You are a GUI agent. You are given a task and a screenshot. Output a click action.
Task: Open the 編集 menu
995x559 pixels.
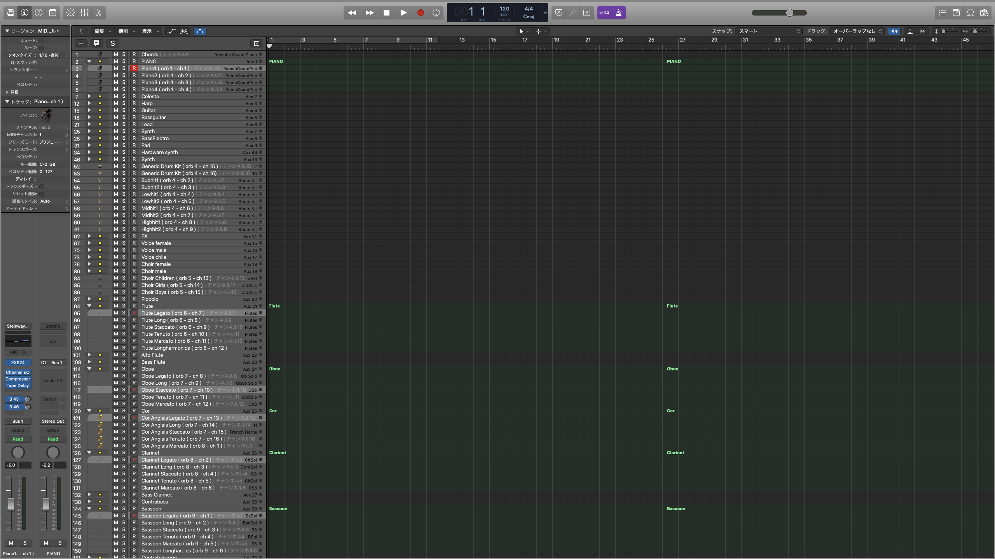(103, 31)
